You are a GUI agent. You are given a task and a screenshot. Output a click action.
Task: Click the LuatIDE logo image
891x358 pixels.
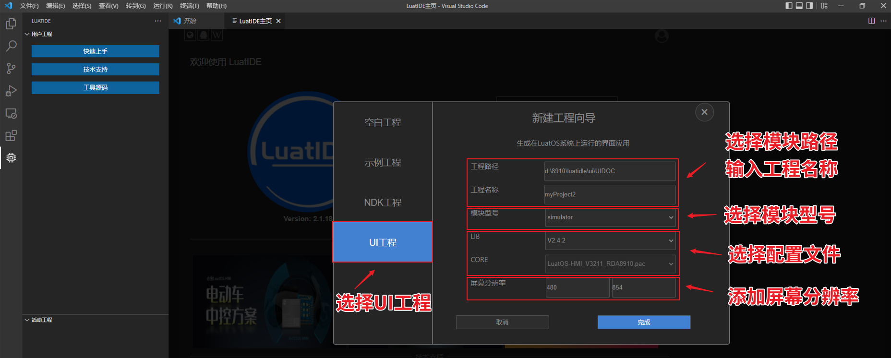point(291,152)
